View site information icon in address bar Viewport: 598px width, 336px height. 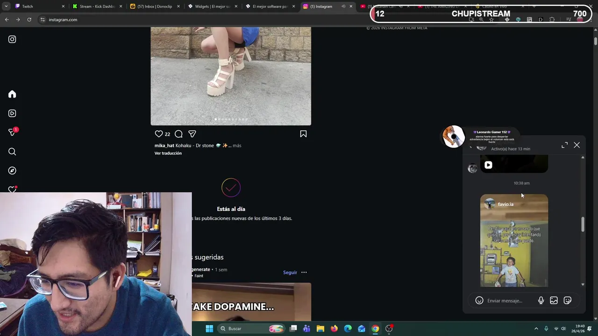[43, 20]
